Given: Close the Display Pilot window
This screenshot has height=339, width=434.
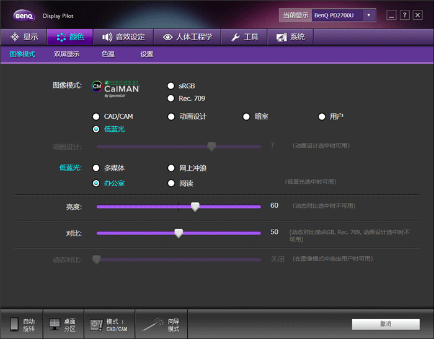Looking at the screenshot, I should [x=418, y=15].
